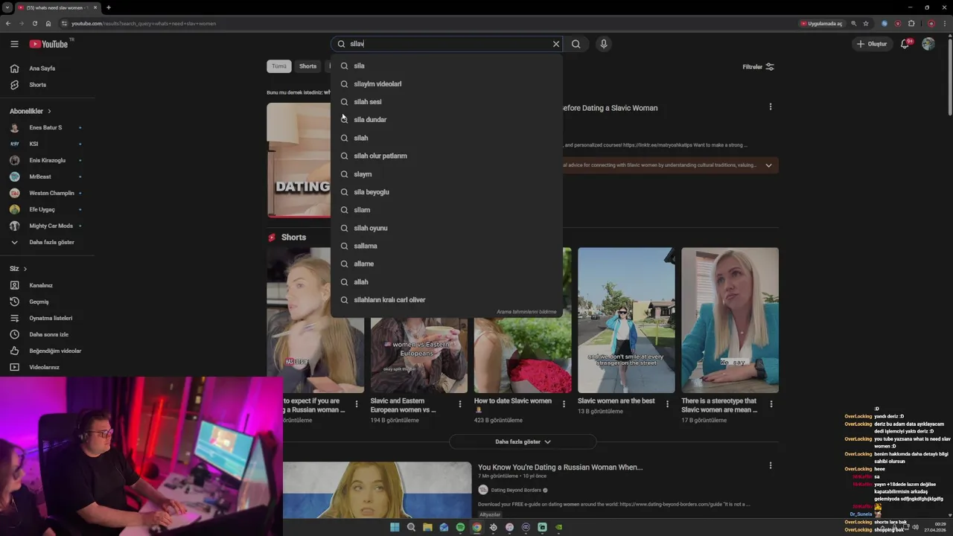
Task: Choose suggestion 'sila'
Action: pyautogui.click(x=447, y=66)
